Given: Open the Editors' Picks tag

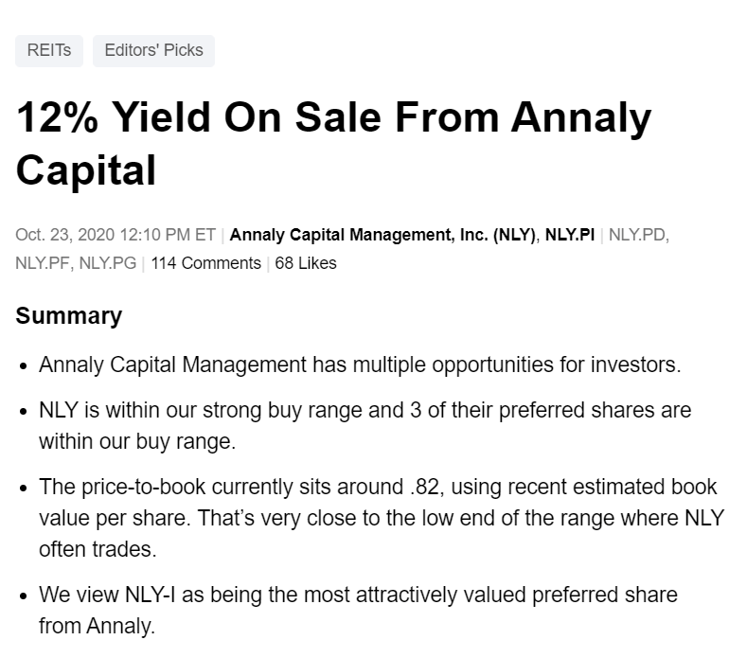Looking at the screenshot, I should (x=153, y=50).
